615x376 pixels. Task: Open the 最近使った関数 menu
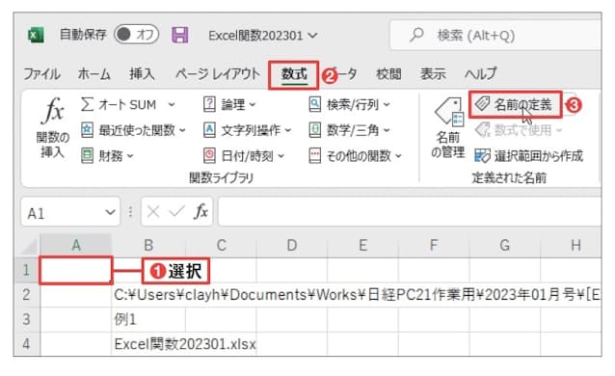point(133,130)
